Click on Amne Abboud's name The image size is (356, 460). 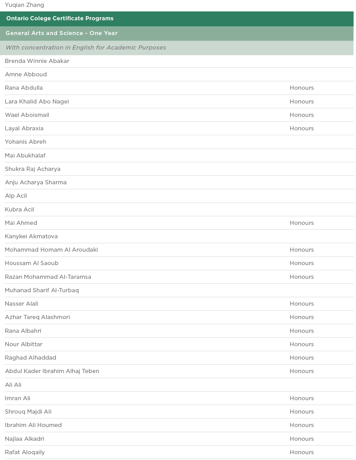pos(26,75)
